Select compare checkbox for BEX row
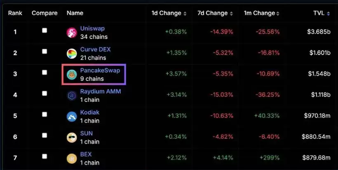 point(45,156)
